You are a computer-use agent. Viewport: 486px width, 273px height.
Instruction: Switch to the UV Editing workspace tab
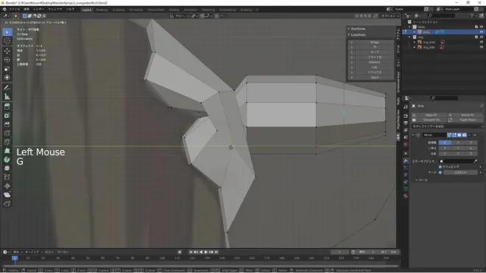pos(136,10)
